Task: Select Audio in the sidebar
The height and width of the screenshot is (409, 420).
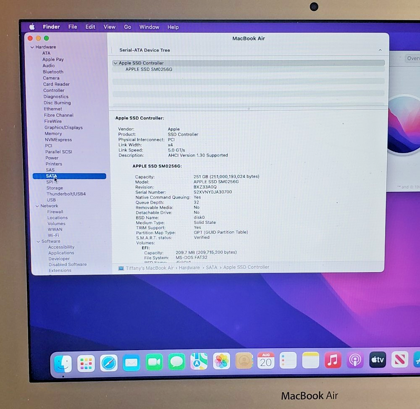Action: [x=49, y=66]
